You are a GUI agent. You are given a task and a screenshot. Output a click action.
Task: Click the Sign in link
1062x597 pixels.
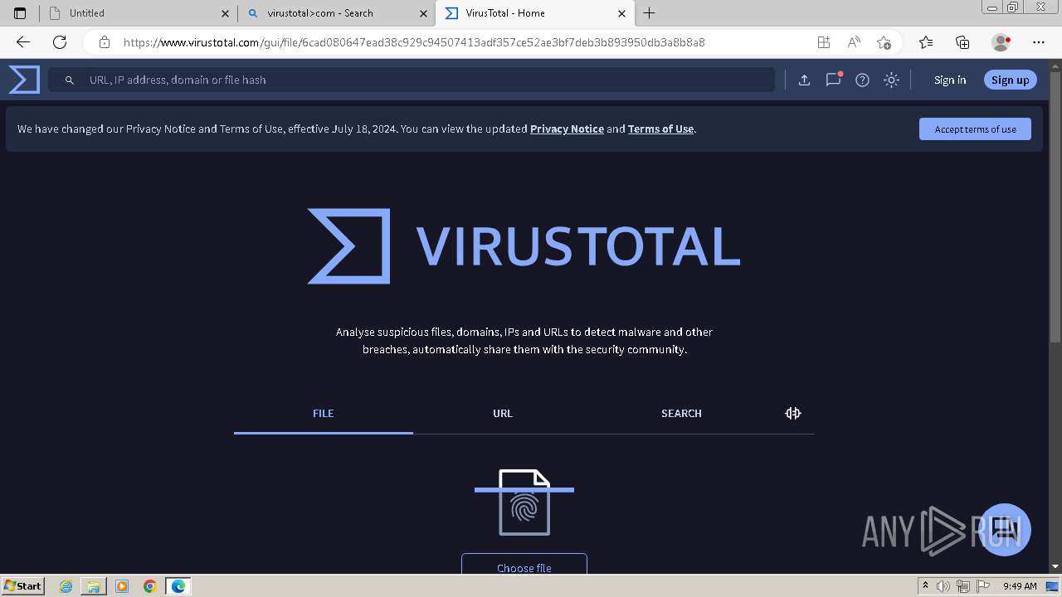point(950,80)
